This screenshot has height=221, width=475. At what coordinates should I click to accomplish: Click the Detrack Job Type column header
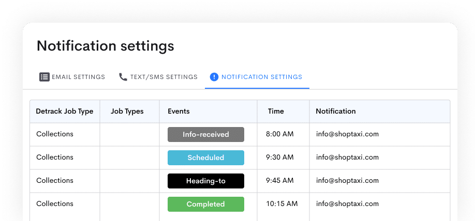65,111
